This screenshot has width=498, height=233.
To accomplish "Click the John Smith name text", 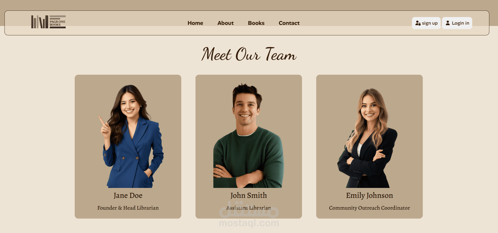I will pos(249,196).
